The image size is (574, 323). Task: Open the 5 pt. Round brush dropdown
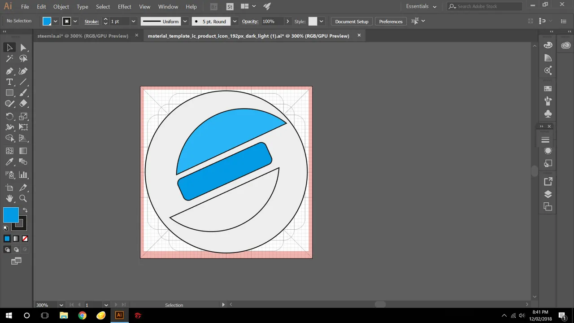coord(235,21)
